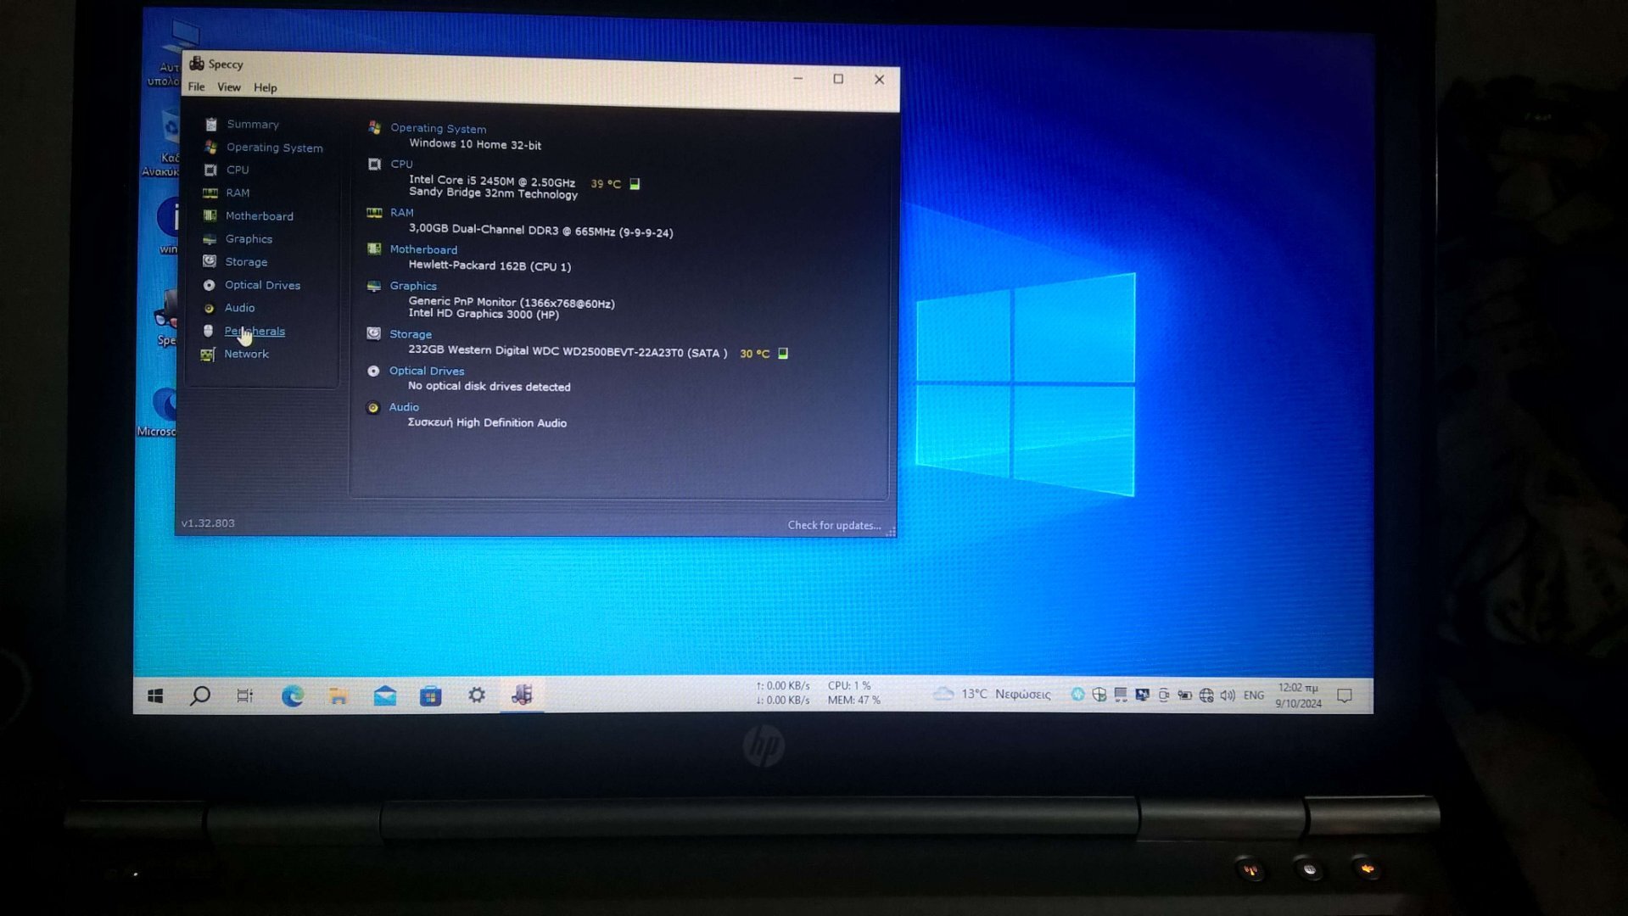Open File Explorer from the taskbar
The image size is (1628, 916).
tap(338, 695)
